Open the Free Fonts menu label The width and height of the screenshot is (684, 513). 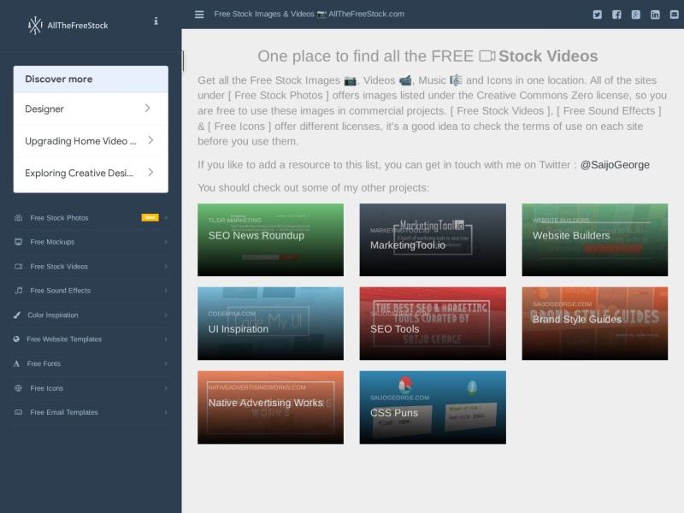click(x=44, y=364)
